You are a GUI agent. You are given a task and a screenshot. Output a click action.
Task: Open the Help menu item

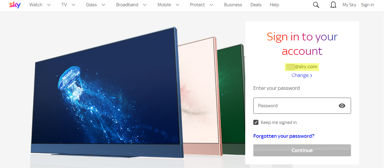click(274, 5)
